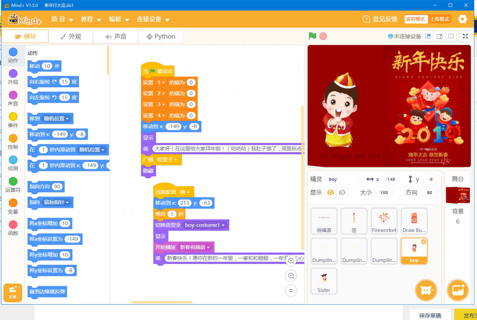Click the workspace horizontal scrollbar
Screen dimensions: 477x320
[x=162, y=302]
